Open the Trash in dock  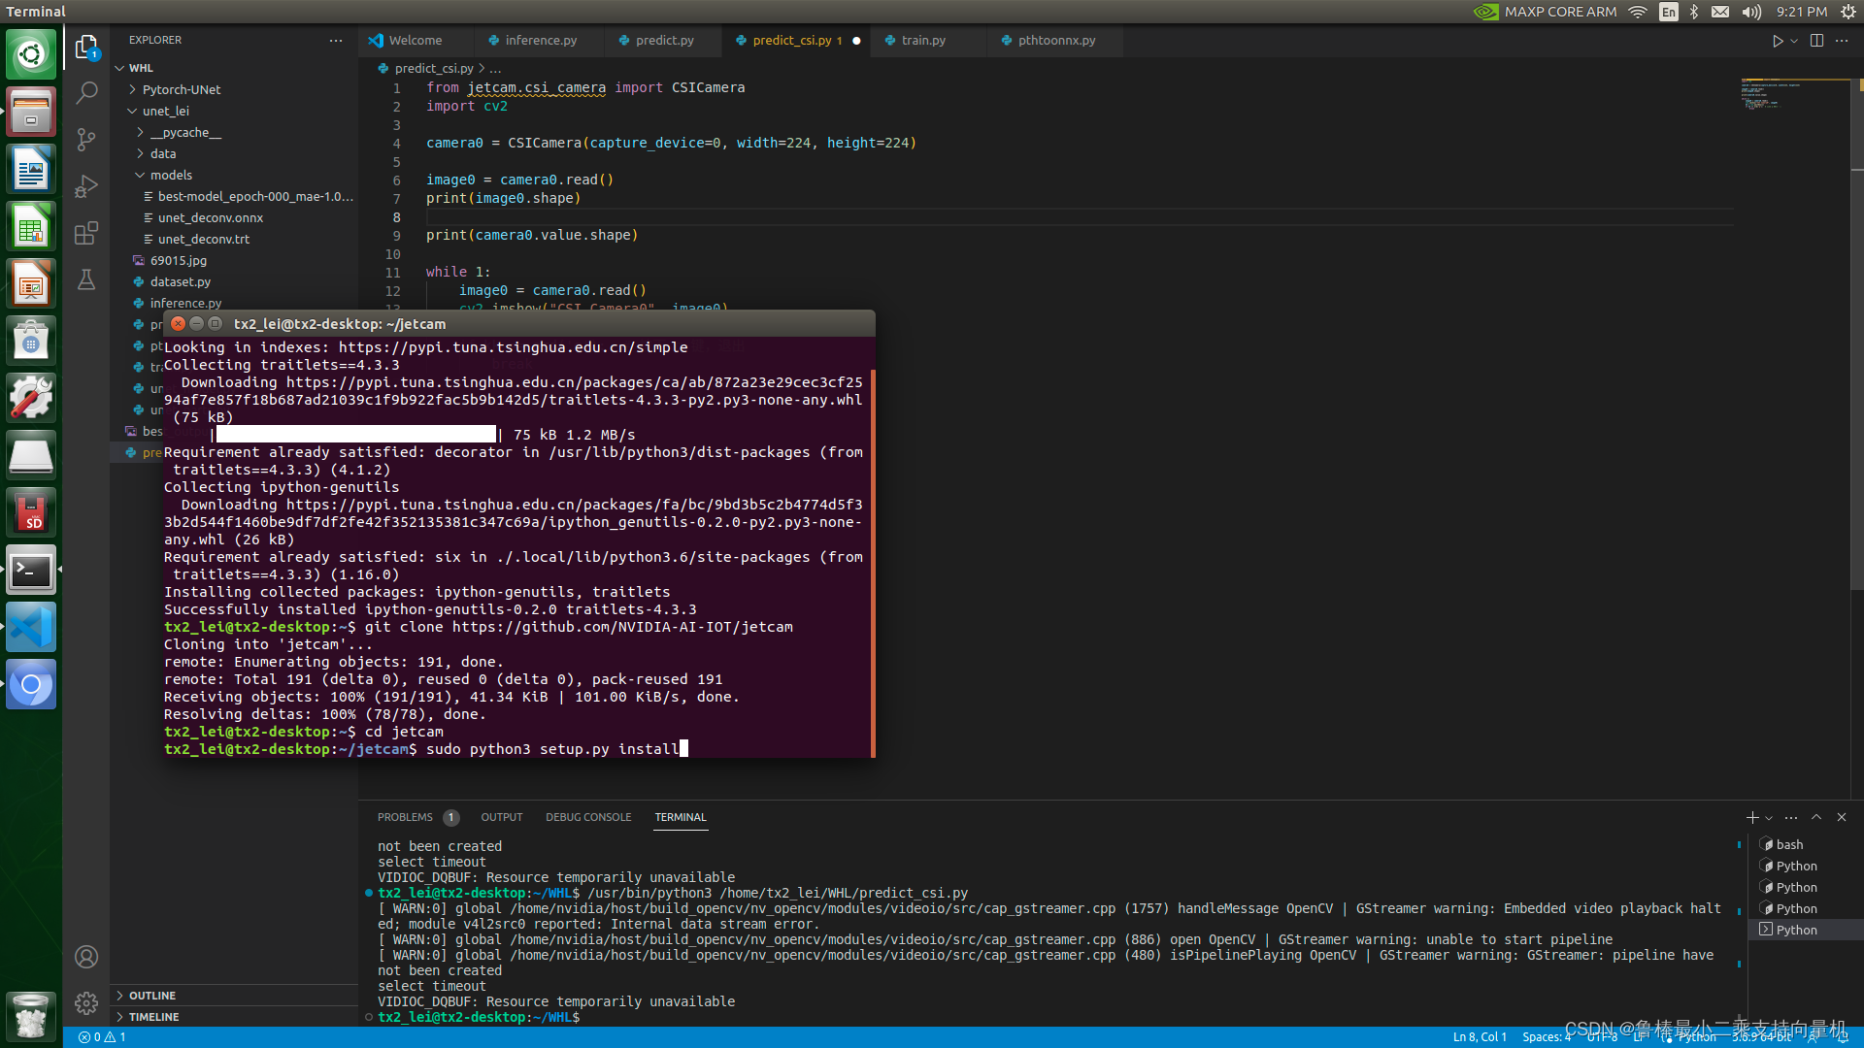click(31, 1016)
